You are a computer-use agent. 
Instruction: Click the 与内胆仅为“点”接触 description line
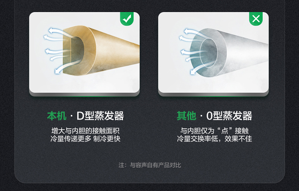tap(214, 131)
